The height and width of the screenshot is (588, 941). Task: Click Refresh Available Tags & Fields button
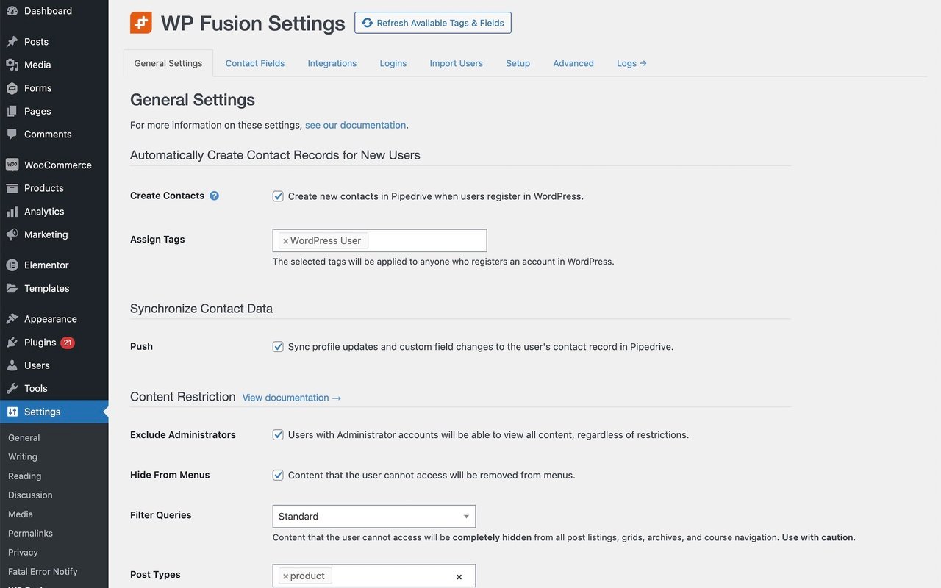(432, 23)
